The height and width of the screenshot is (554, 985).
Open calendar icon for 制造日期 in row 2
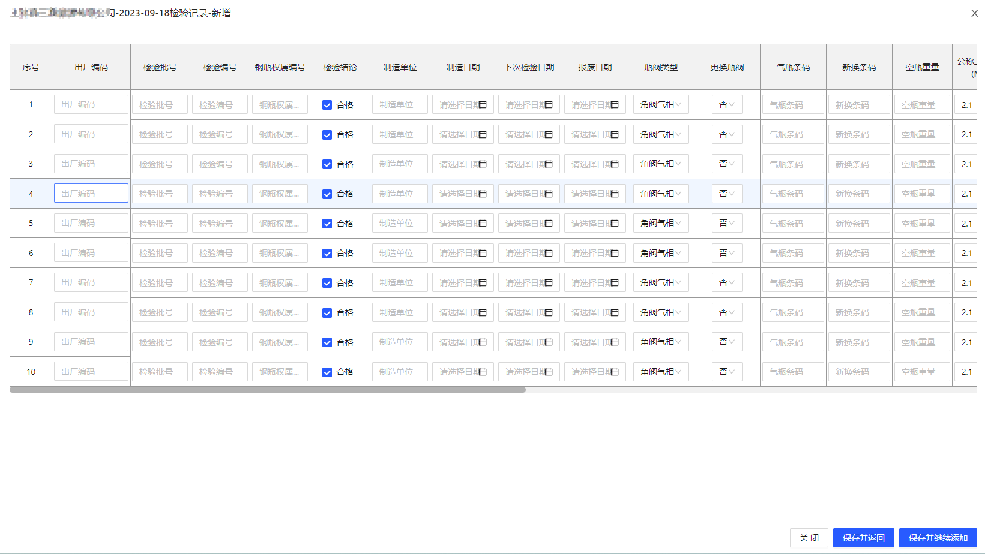click(x=483, y=134)
